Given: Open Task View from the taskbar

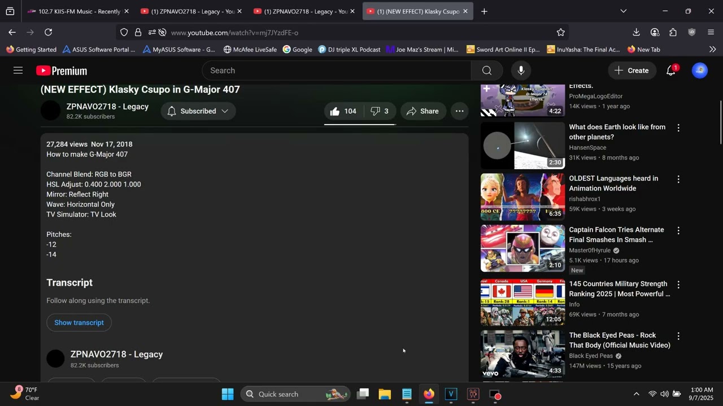Looking at the screenshot, I should click(363, 394).
